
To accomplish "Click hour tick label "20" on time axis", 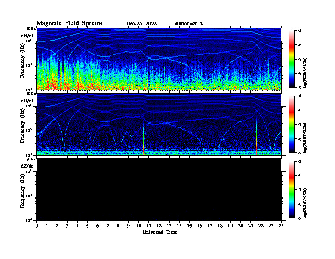I will pos(241,226).
